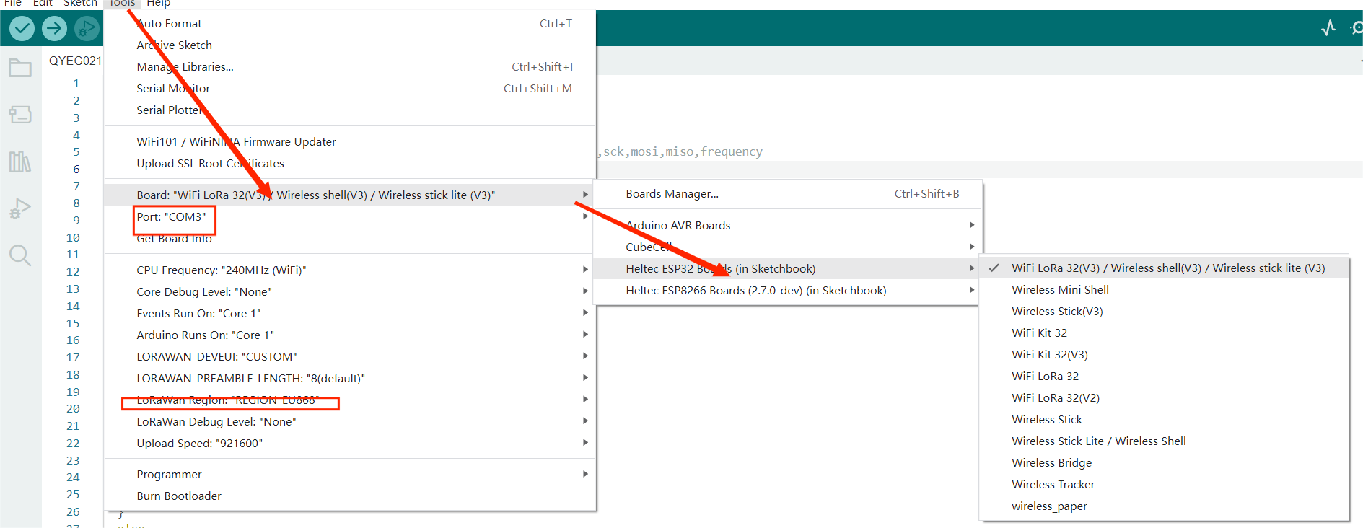Open the Sketchbook folder sidebar icon

pyautogui.click(x=20, y=69)
